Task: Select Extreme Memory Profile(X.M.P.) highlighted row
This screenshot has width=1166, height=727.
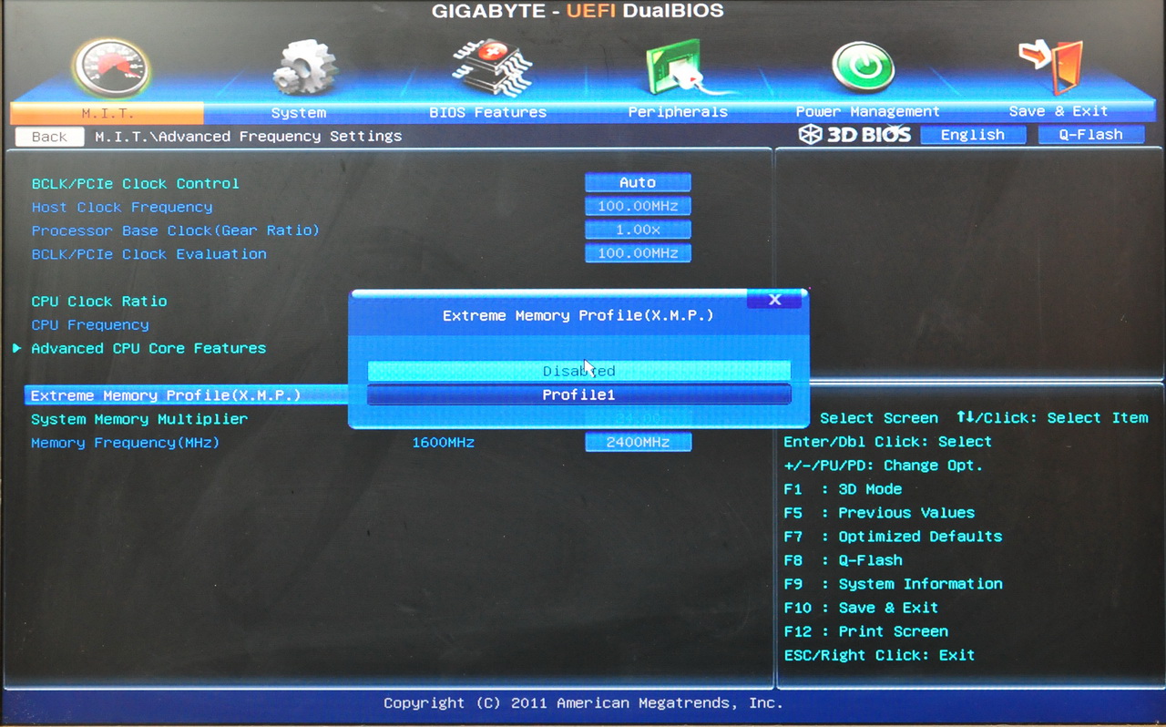Action: click(x=187, y=395)
